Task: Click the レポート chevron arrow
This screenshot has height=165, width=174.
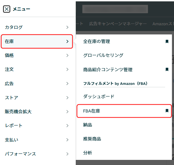Action: pyautogui.click(x=68, y=125)
